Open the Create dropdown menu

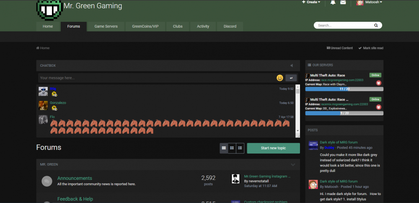coord(311,3)
